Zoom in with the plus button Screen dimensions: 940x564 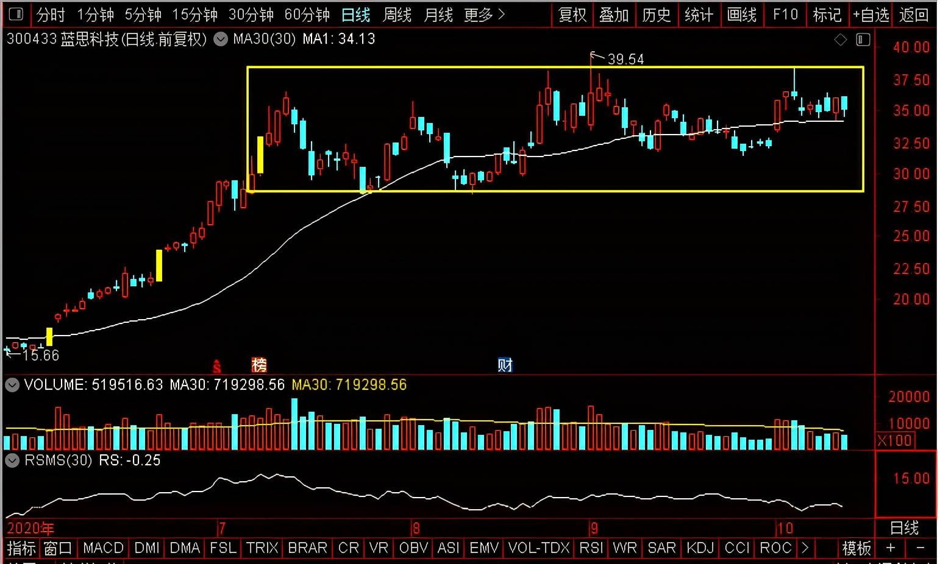891,548
